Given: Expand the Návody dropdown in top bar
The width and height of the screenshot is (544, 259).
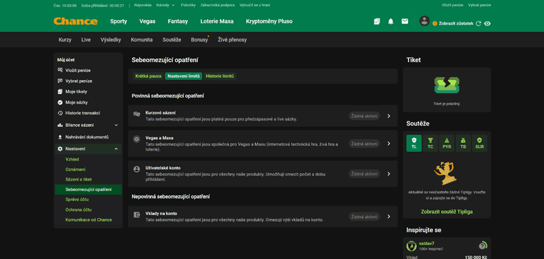Looking at the screenshot, I should tap(165, 5).
